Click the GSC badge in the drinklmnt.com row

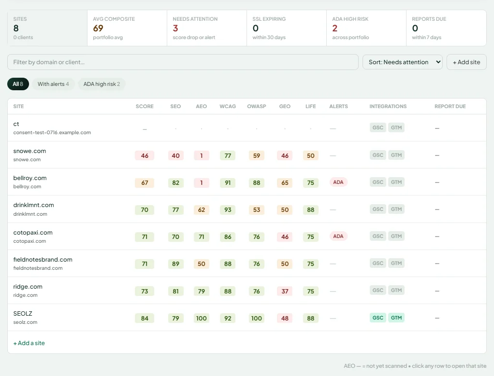(378, 209)
